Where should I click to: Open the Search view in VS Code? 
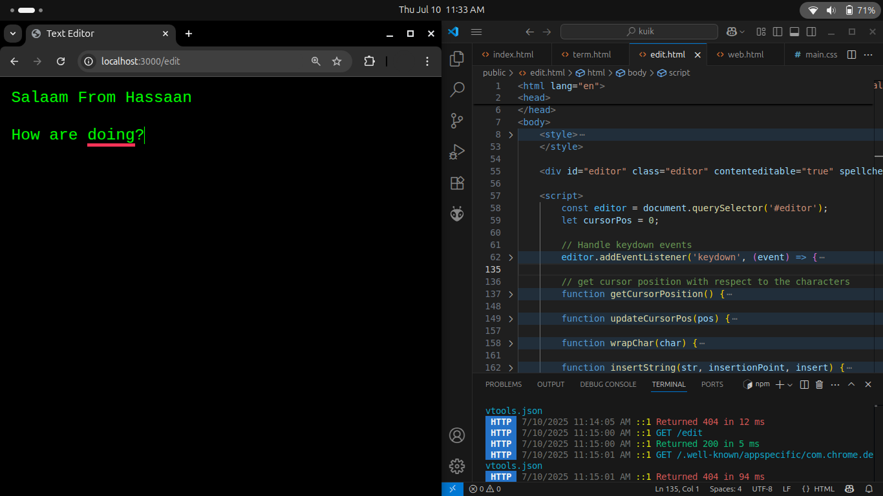457,89
